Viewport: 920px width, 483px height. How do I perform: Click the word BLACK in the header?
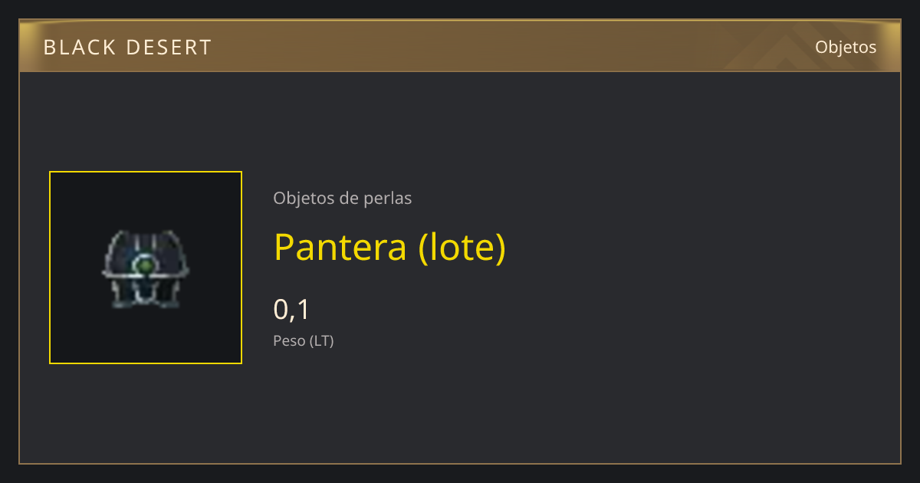76,48
